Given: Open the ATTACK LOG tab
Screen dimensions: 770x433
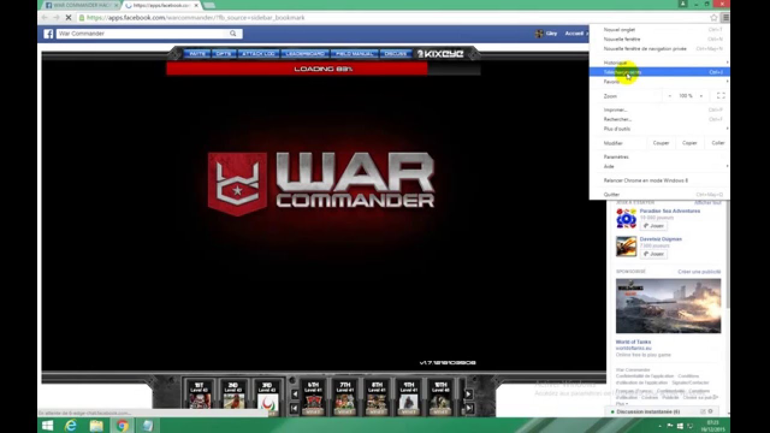Looking at the screenshot, I should pos(258,54).
